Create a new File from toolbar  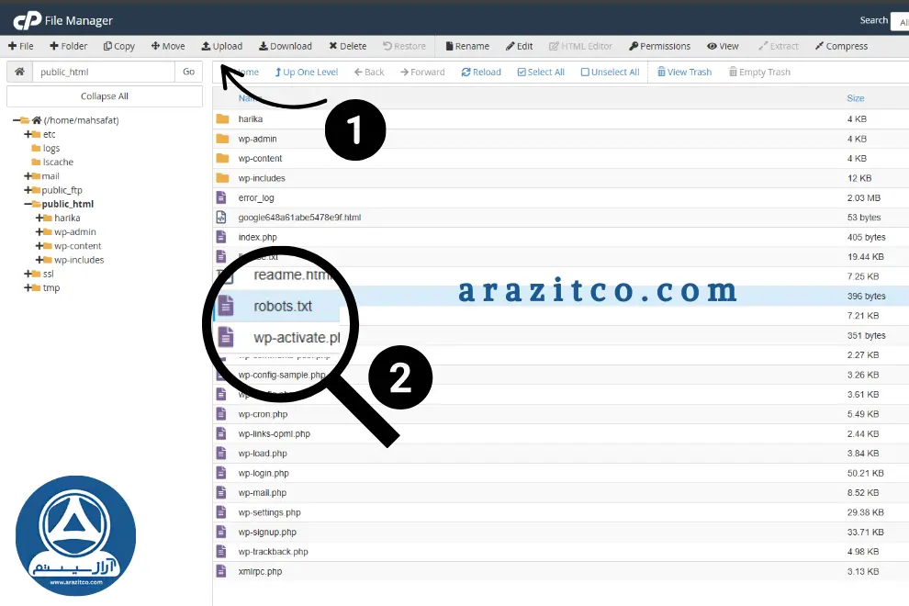pos(21,46)
